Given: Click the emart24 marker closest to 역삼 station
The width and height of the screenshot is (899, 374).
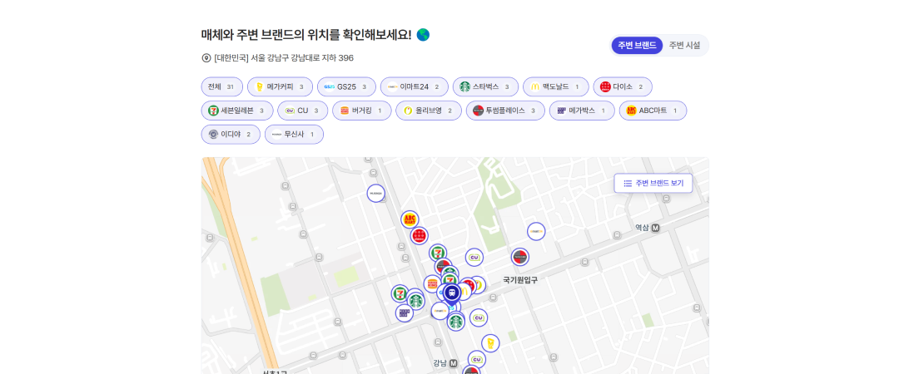Looking at the screenshot, I should (x=536, y=231).
